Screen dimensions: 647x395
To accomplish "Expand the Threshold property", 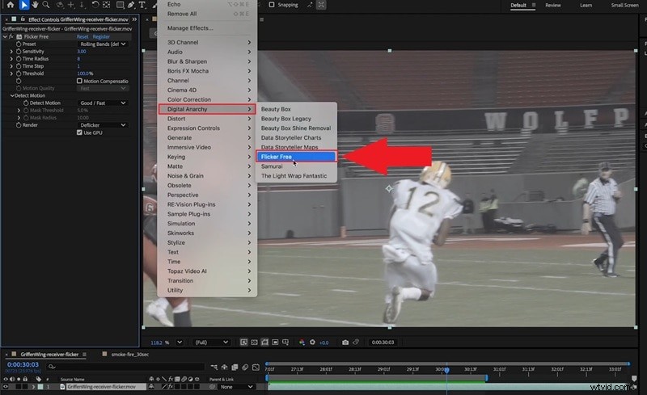I will (x=11, y=74).
